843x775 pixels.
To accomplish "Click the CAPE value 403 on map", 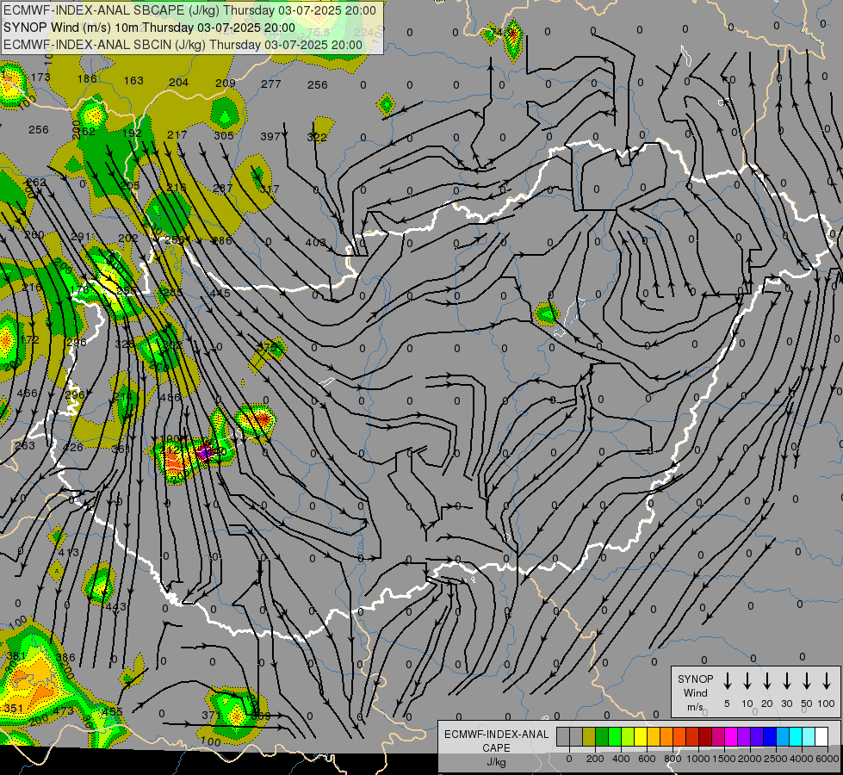I will [x=316, y=243].
